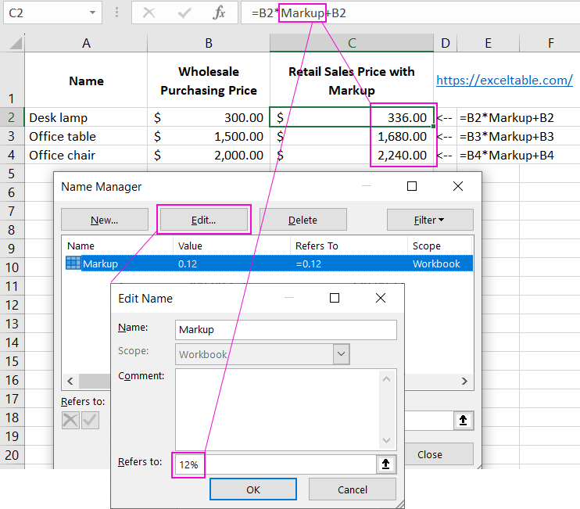Click the formula bar enter checkmark icon

[x=185, y=13]
